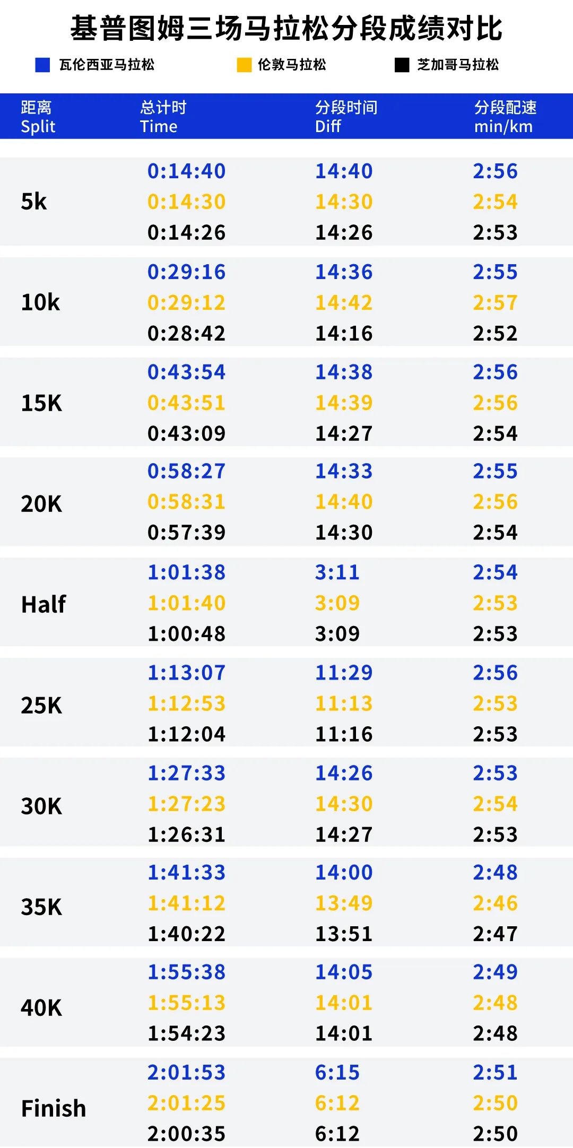Select the Half row label
Viewport: 573px width, 1148px height.
pyautogui.click(x=44, y=604)
